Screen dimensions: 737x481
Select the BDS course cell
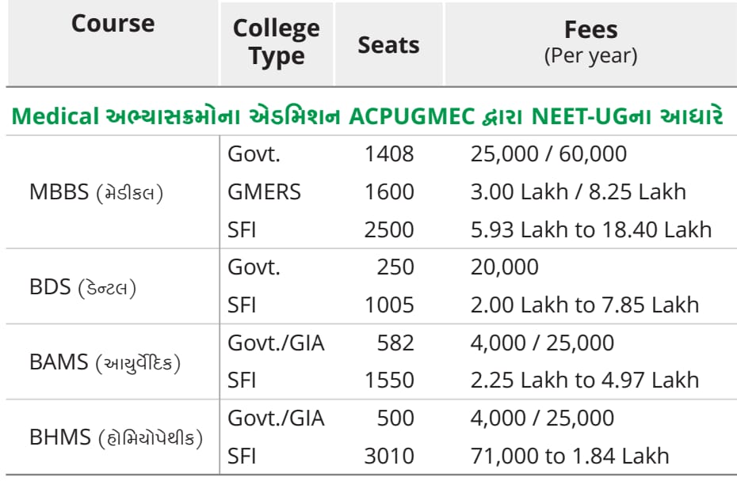[x=82, y=286]
